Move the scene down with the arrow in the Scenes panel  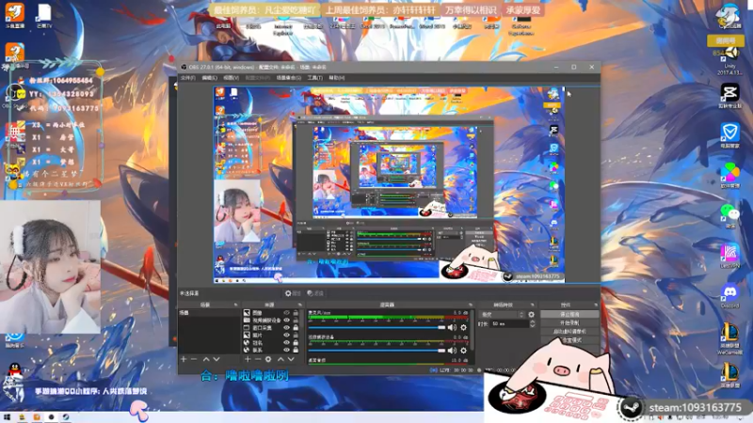216,359
